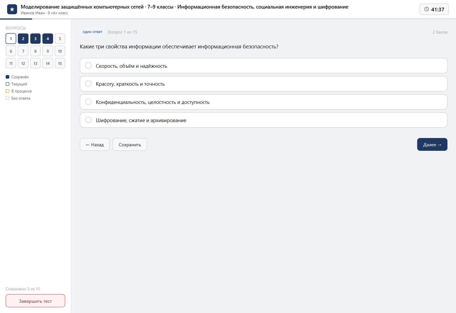This screenshot has height=313, width=456.
Task: Go to question 5
Action: click(x=60, y=39)
